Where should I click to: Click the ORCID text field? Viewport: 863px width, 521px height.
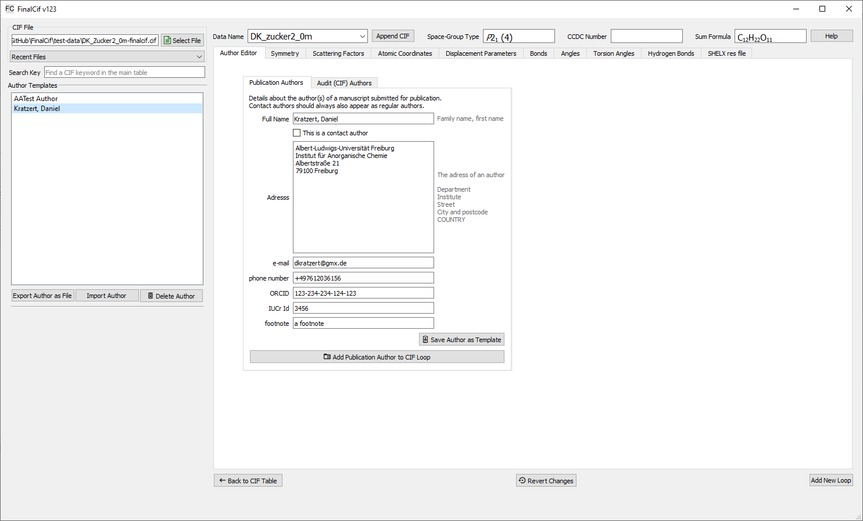coord(363,293)
